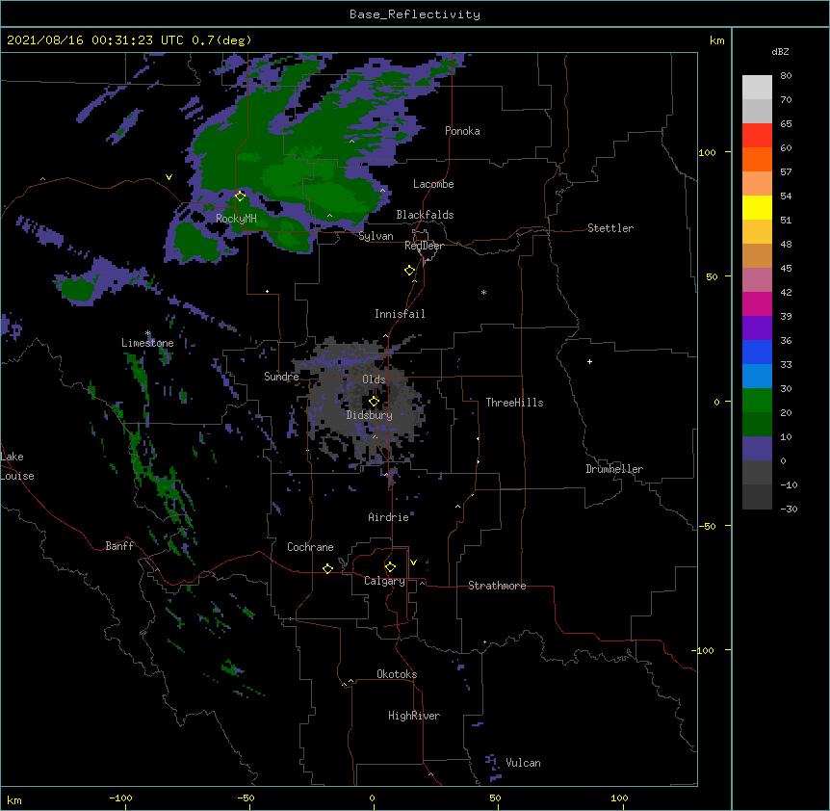Click the km unit label beside the timestamp row
The image size is (830, 811).
[x=717, y=40]
